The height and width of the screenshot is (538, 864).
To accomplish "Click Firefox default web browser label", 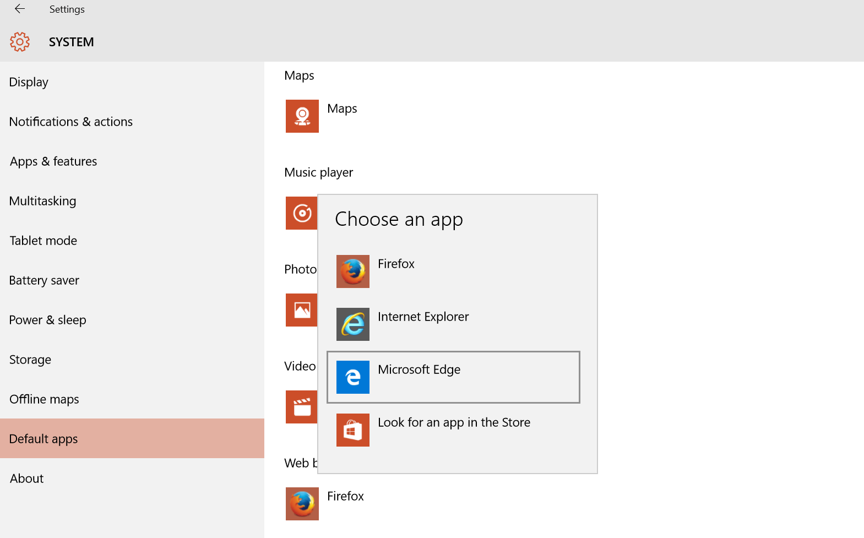I will click(x=345, y=496).
